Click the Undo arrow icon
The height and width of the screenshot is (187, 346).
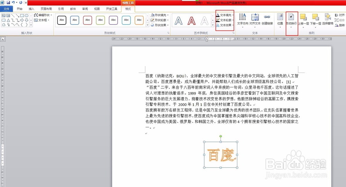pos(13,3)
